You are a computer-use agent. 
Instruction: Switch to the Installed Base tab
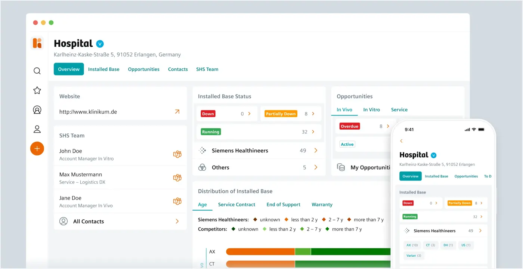[x=103, y=69]
